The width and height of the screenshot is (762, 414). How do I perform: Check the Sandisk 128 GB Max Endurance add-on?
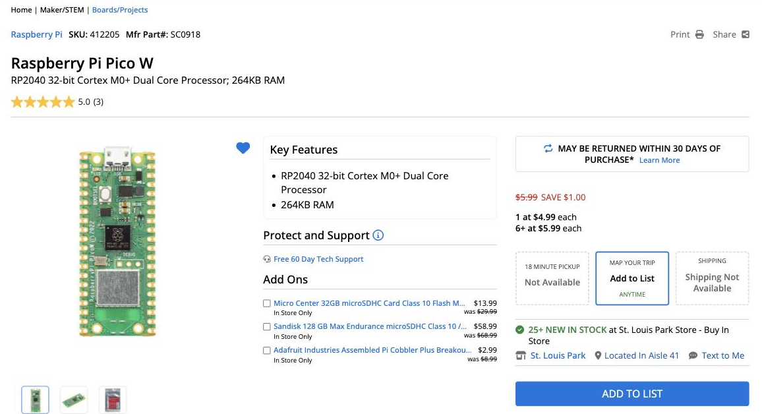(267, 326)
